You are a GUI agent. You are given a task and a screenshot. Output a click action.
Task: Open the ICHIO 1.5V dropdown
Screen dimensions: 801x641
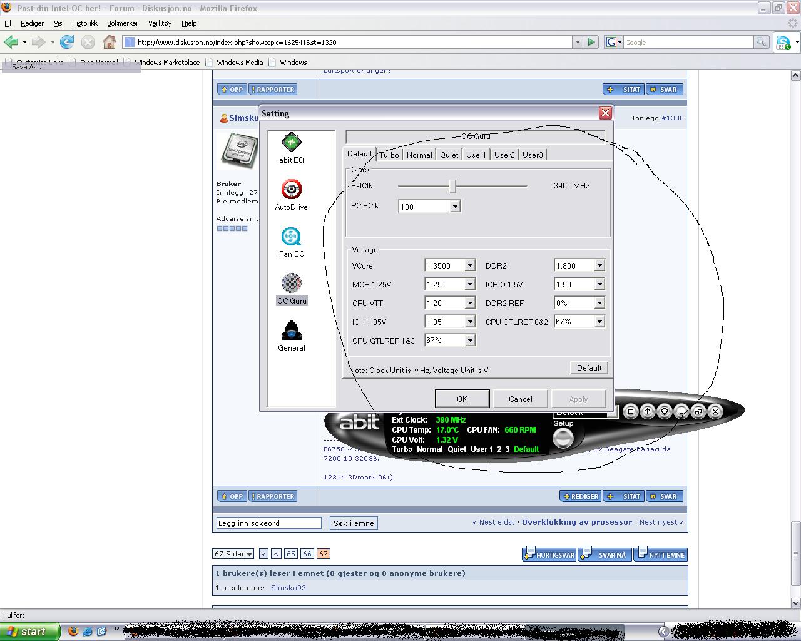coord(599,284)
